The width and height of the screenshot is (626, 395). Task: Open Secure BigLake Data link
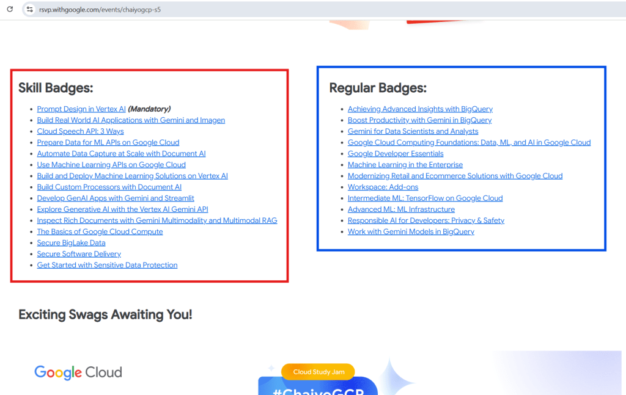coord(71,243)
